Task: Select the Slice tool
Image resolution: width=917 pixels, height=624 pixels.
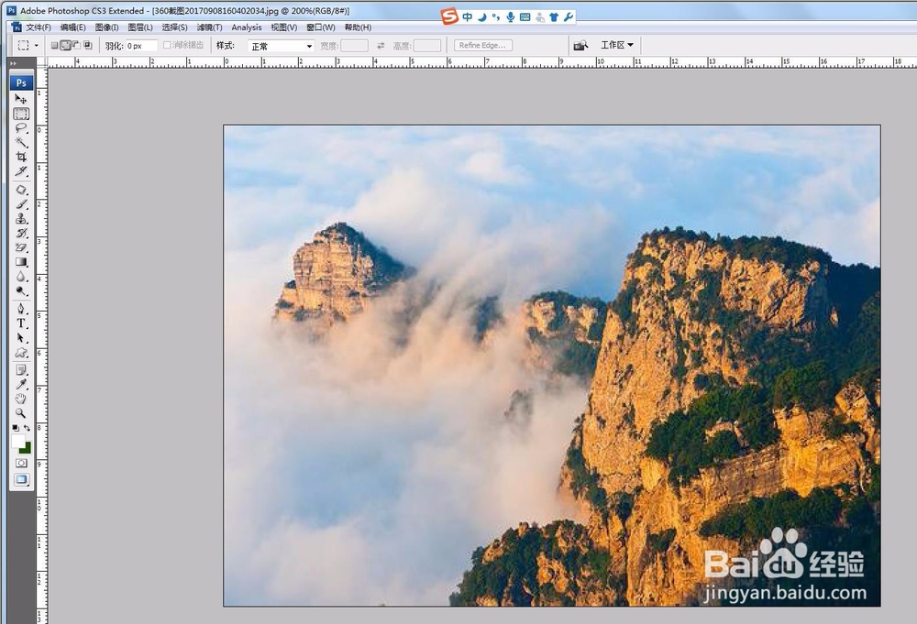Action: click(x=21, y=171)
